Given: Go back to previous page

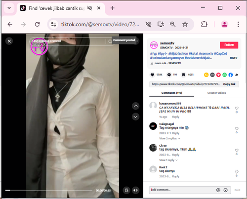Looking at the screenshot, I should click(x=10, y=24).
